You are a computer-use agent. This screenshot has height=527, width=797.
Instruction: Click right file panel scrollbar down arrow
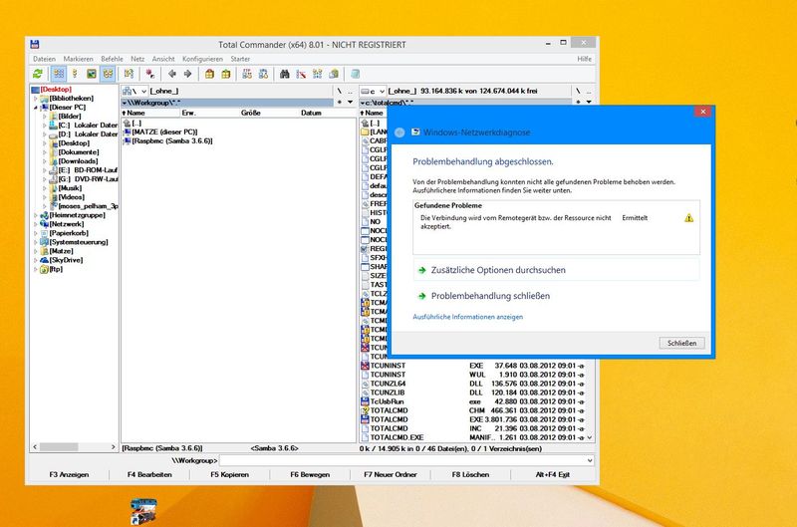590,437
